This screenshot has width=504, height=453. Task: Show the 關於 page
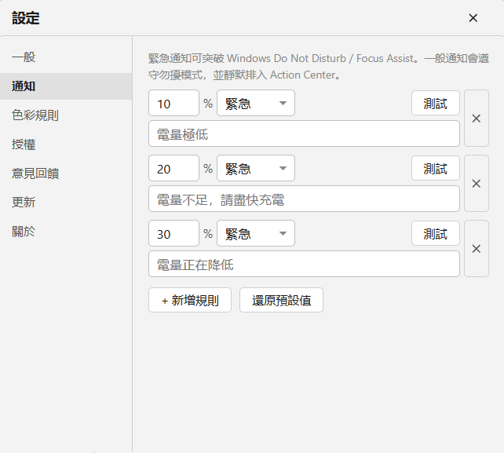(x=66, y=232)
